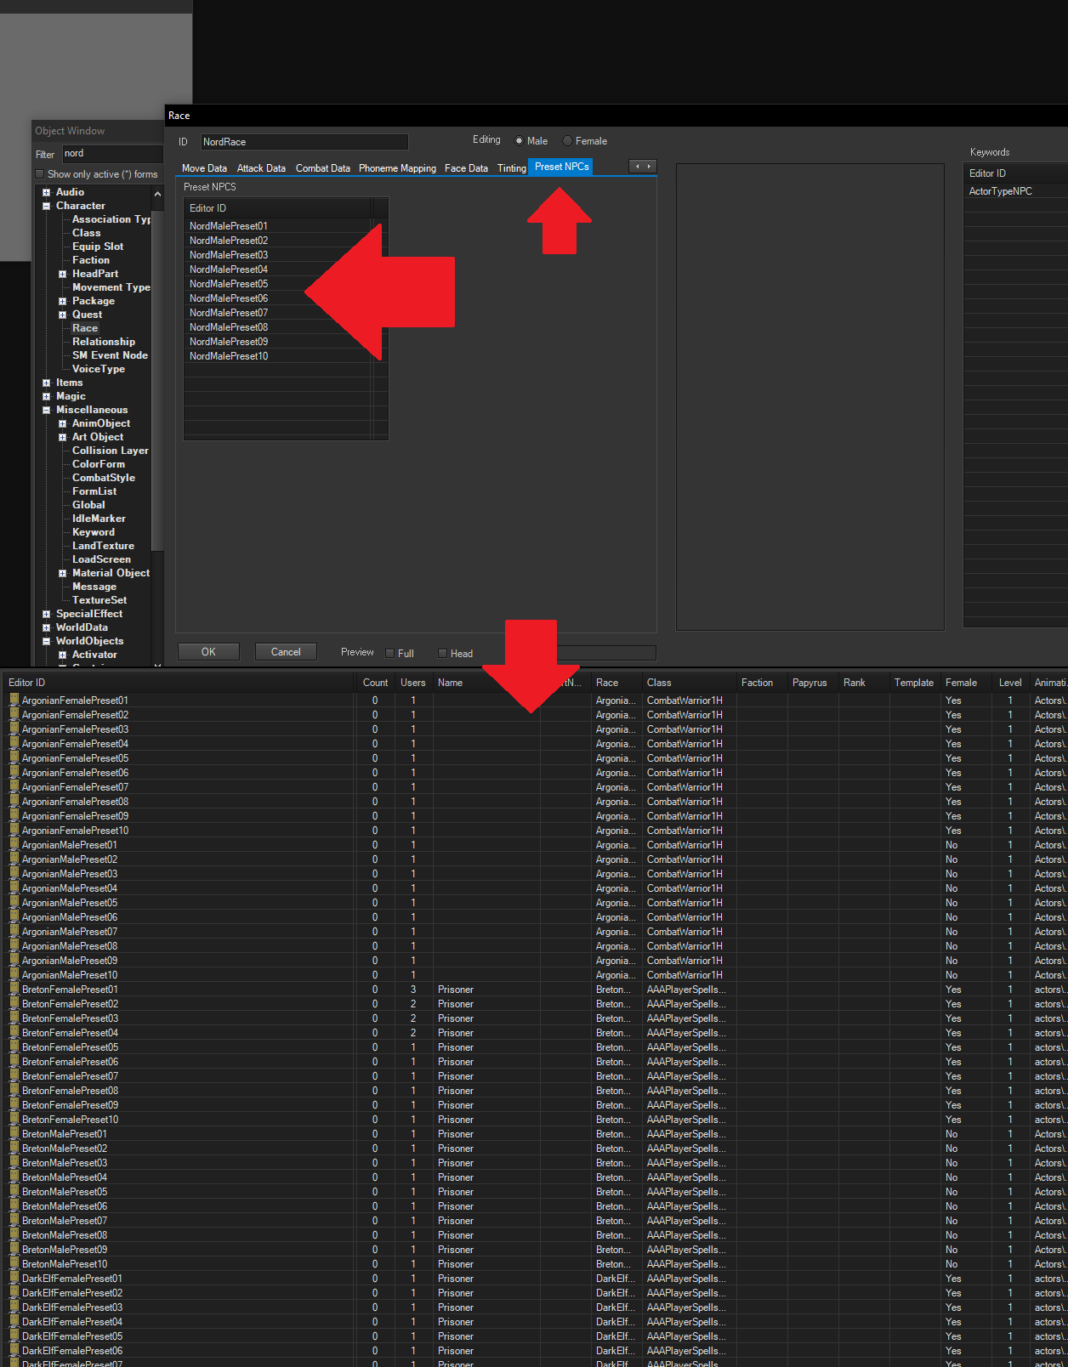Image resolution: width=1068 pixels, height=1367 pixels.
Task: Sort the list by the Race column header
Action: coord(616,683)
